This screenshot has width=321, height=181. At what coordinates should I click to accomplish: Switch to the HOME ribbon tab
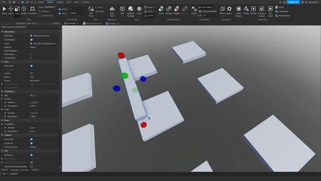(41, 2)
